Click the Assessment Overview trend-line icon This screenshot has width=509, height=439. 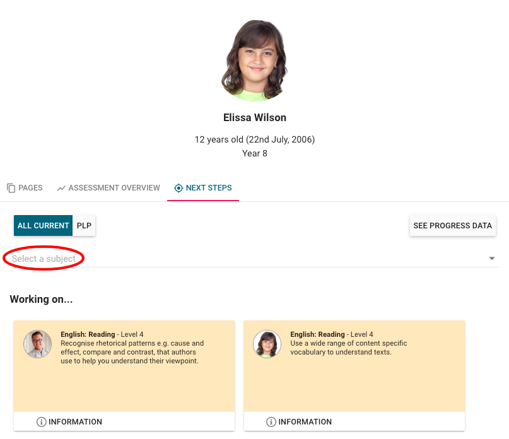(61, 188)
